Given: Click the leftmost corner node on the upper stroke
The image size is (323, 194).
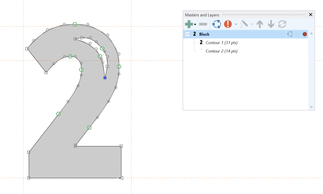Looking at the screenshot, I should pos(27,48).
